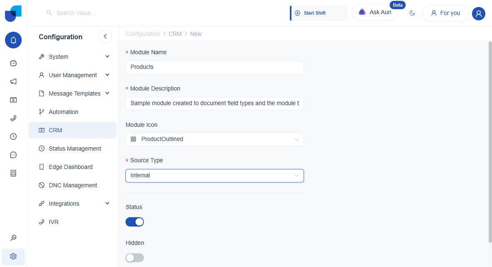Go to CRM breadcrumb link
The height and width of the screenshot is (267, 492).
click(x=175, y=34)
